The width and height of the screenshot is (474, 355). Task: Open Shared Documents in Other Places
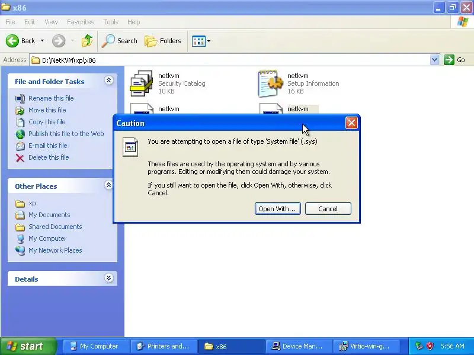(55, 227)
